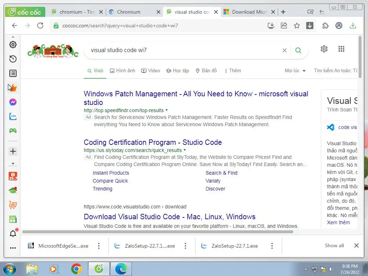Screen dimensions: 368x276
Task: Clear the search query with the X
Action: [285, 50]
